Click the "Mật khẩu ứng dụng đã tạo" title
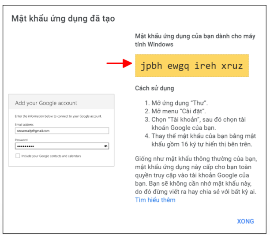270x235 pixels. (63, 19)
